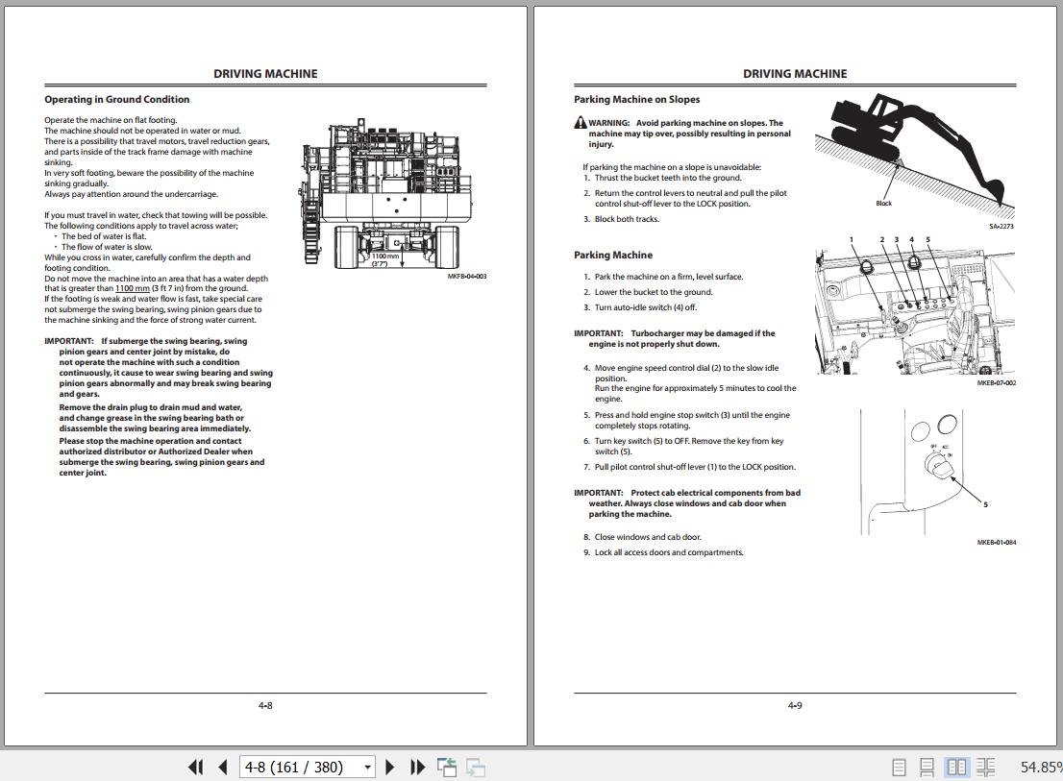The image size is (1063, 781).
Task: Click 'Park the machine on a firm, level surface.'
Action: tap(668, 277)
